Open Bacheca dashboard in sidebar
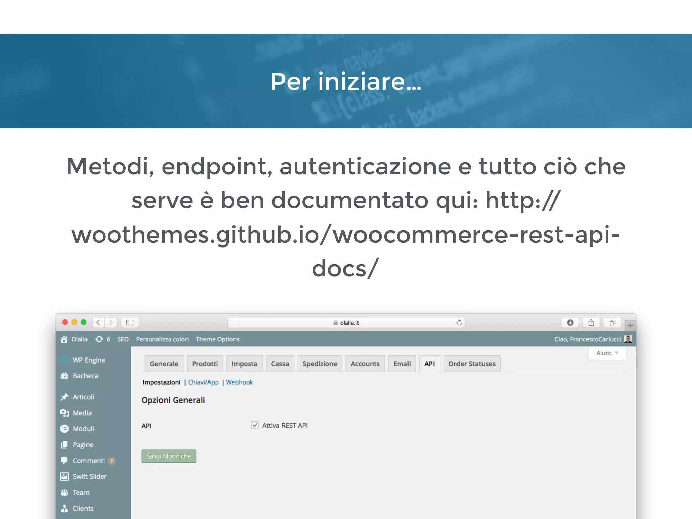Viewport: 692px width, 519px height. click(x=85, y=376)
